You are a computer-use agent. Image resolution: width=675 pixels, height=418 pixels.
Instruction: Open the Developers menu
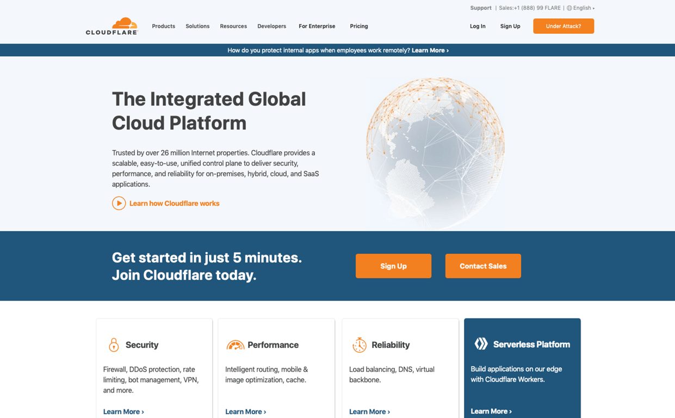[271, 26]
